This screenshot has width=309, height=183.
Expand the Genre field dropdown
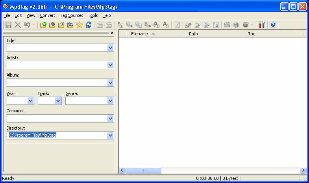(x=110, y=101)
